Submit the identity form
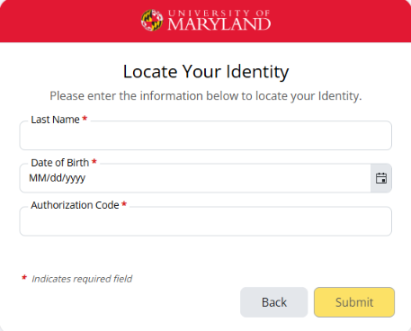The image size is (411, 331). [x=354, y=302]
